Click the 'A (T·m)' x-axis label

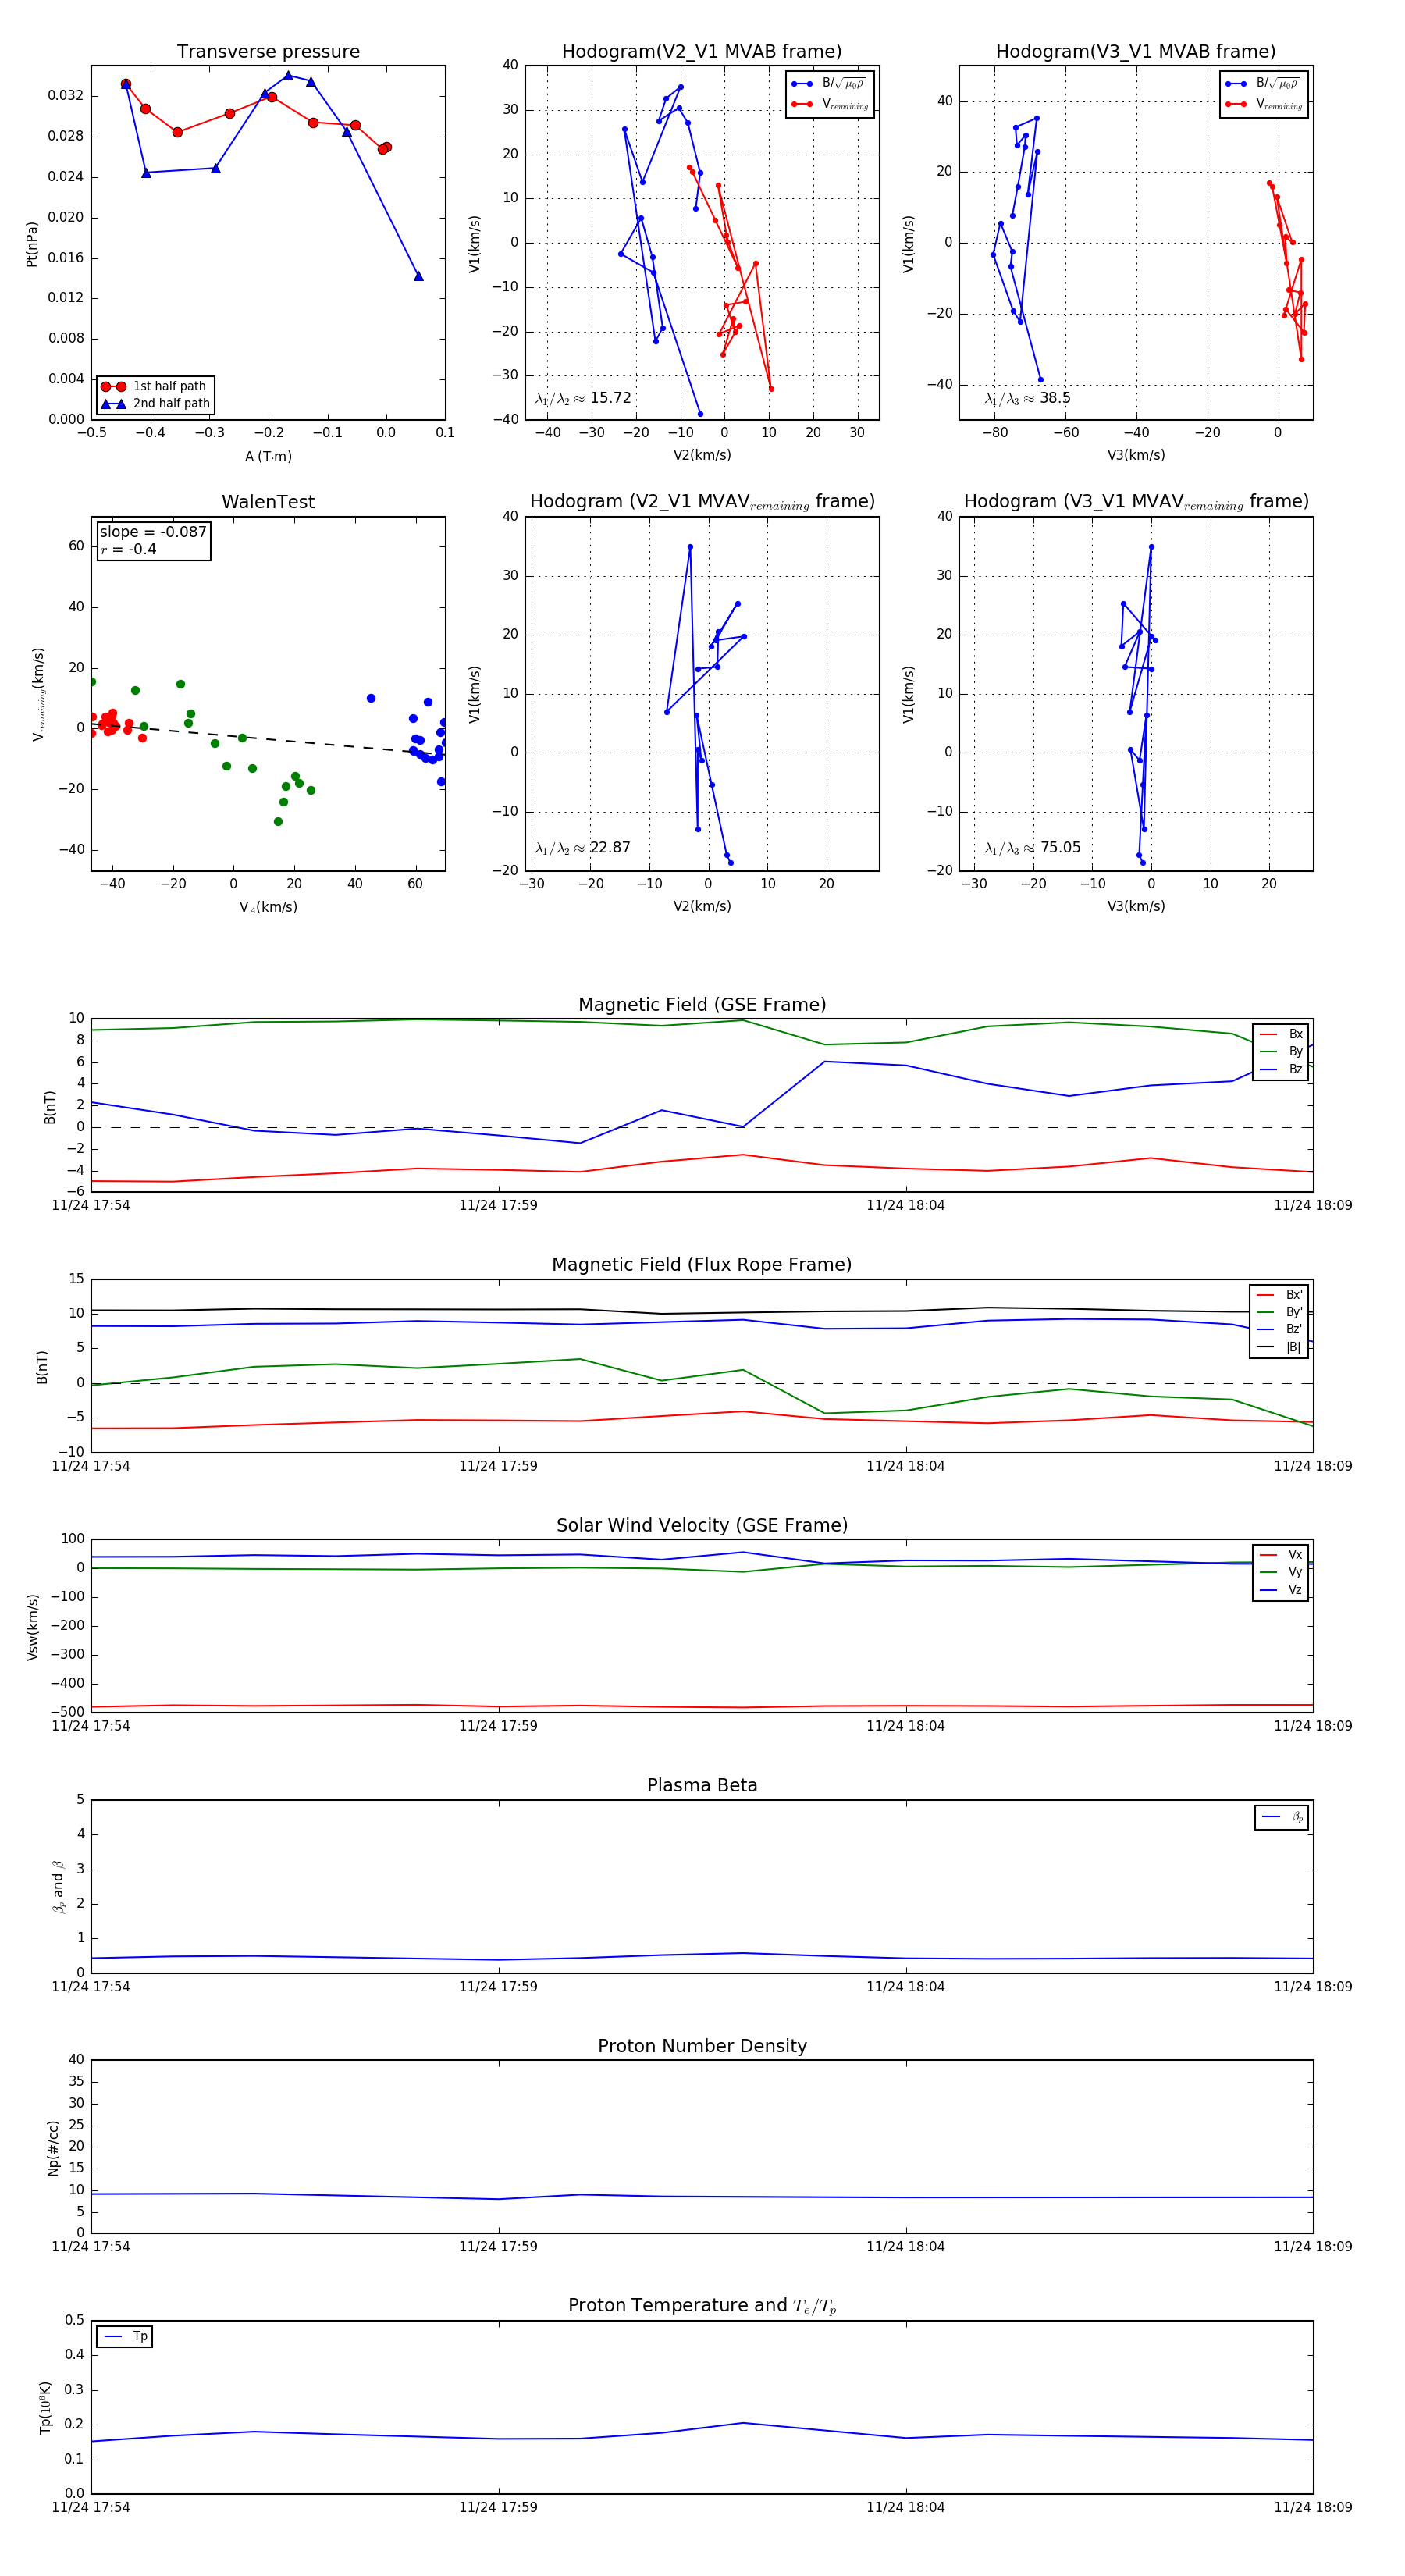tap(268, 456)
